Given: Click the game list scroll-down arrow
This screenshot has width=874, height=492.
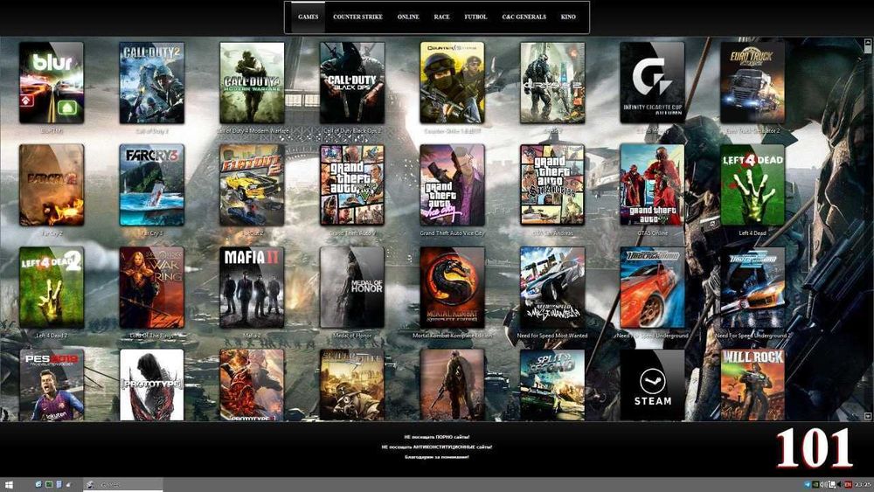Looking at the screenshot, I should coord(868,416).
